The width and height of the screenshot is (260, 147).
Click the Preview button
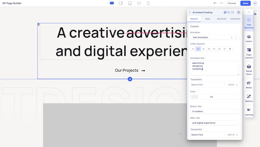(232, 3)
